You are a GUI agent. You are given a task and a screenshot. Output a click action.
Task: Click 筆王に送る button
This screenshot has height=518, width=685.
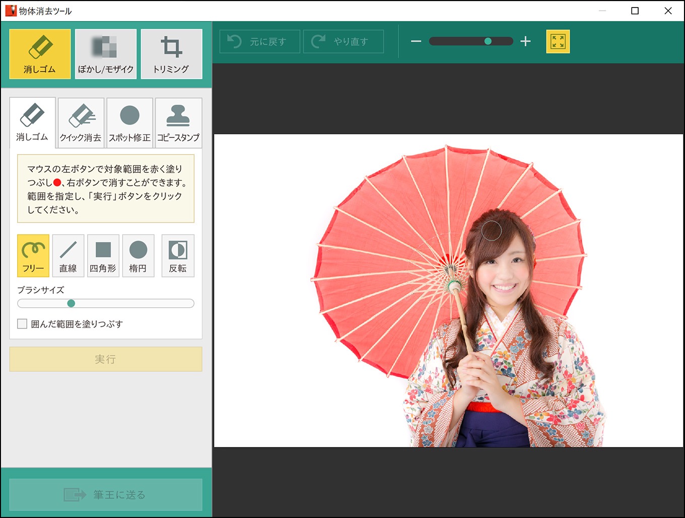click(106, 495)
